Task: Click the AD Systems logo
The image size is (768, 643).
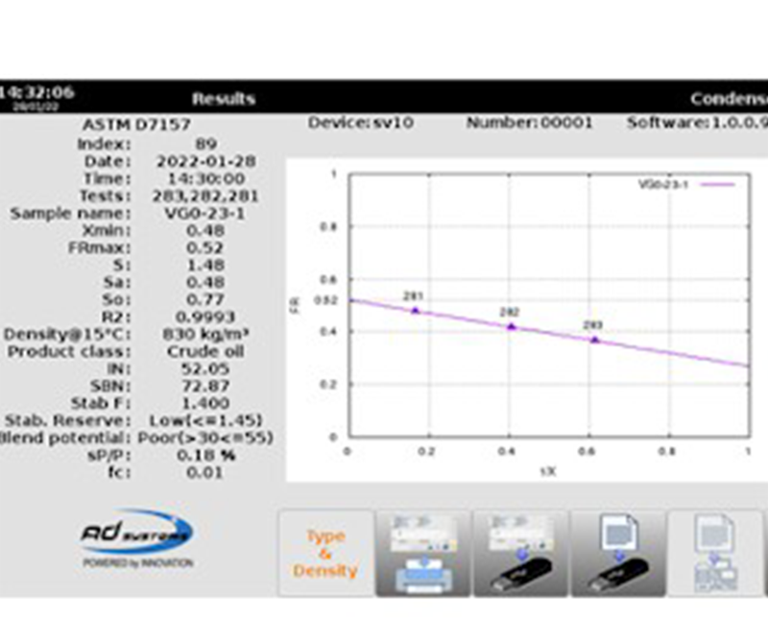Action: [138, 536]
